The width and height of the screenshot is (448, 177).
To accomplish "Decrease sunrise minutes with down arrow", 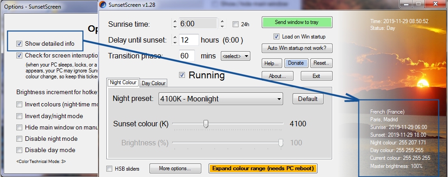I will click(222, 26).
